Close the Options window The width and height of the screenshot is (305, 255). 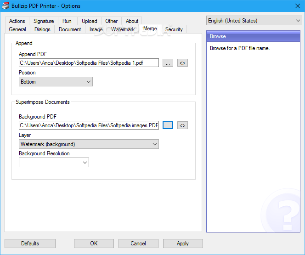(x=298, y=6)
